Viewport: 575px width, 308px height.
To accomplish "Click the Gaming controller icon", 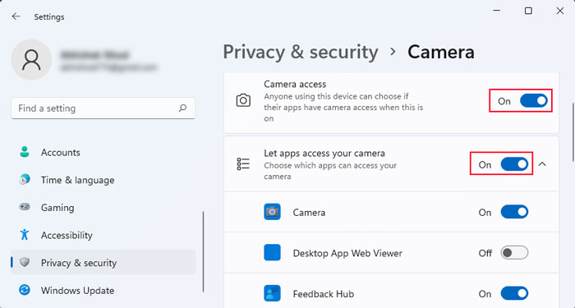I will [25, 207].
